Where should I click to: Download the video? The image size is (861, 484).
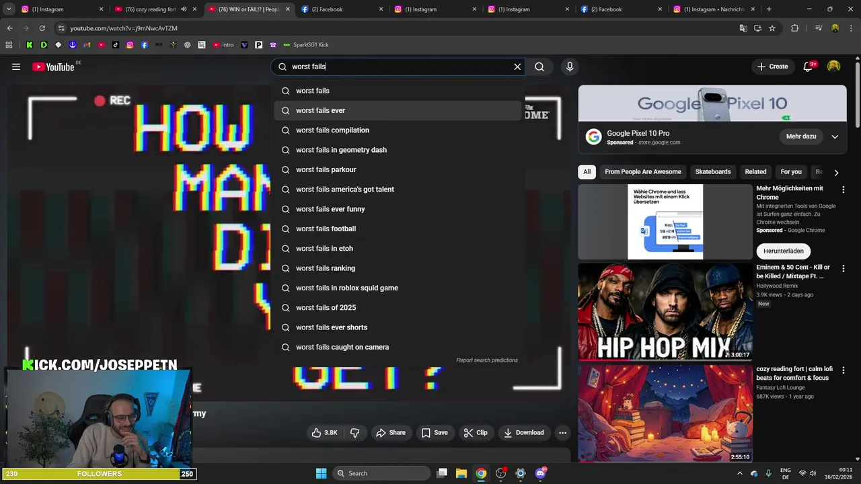[x=524, y=433]
